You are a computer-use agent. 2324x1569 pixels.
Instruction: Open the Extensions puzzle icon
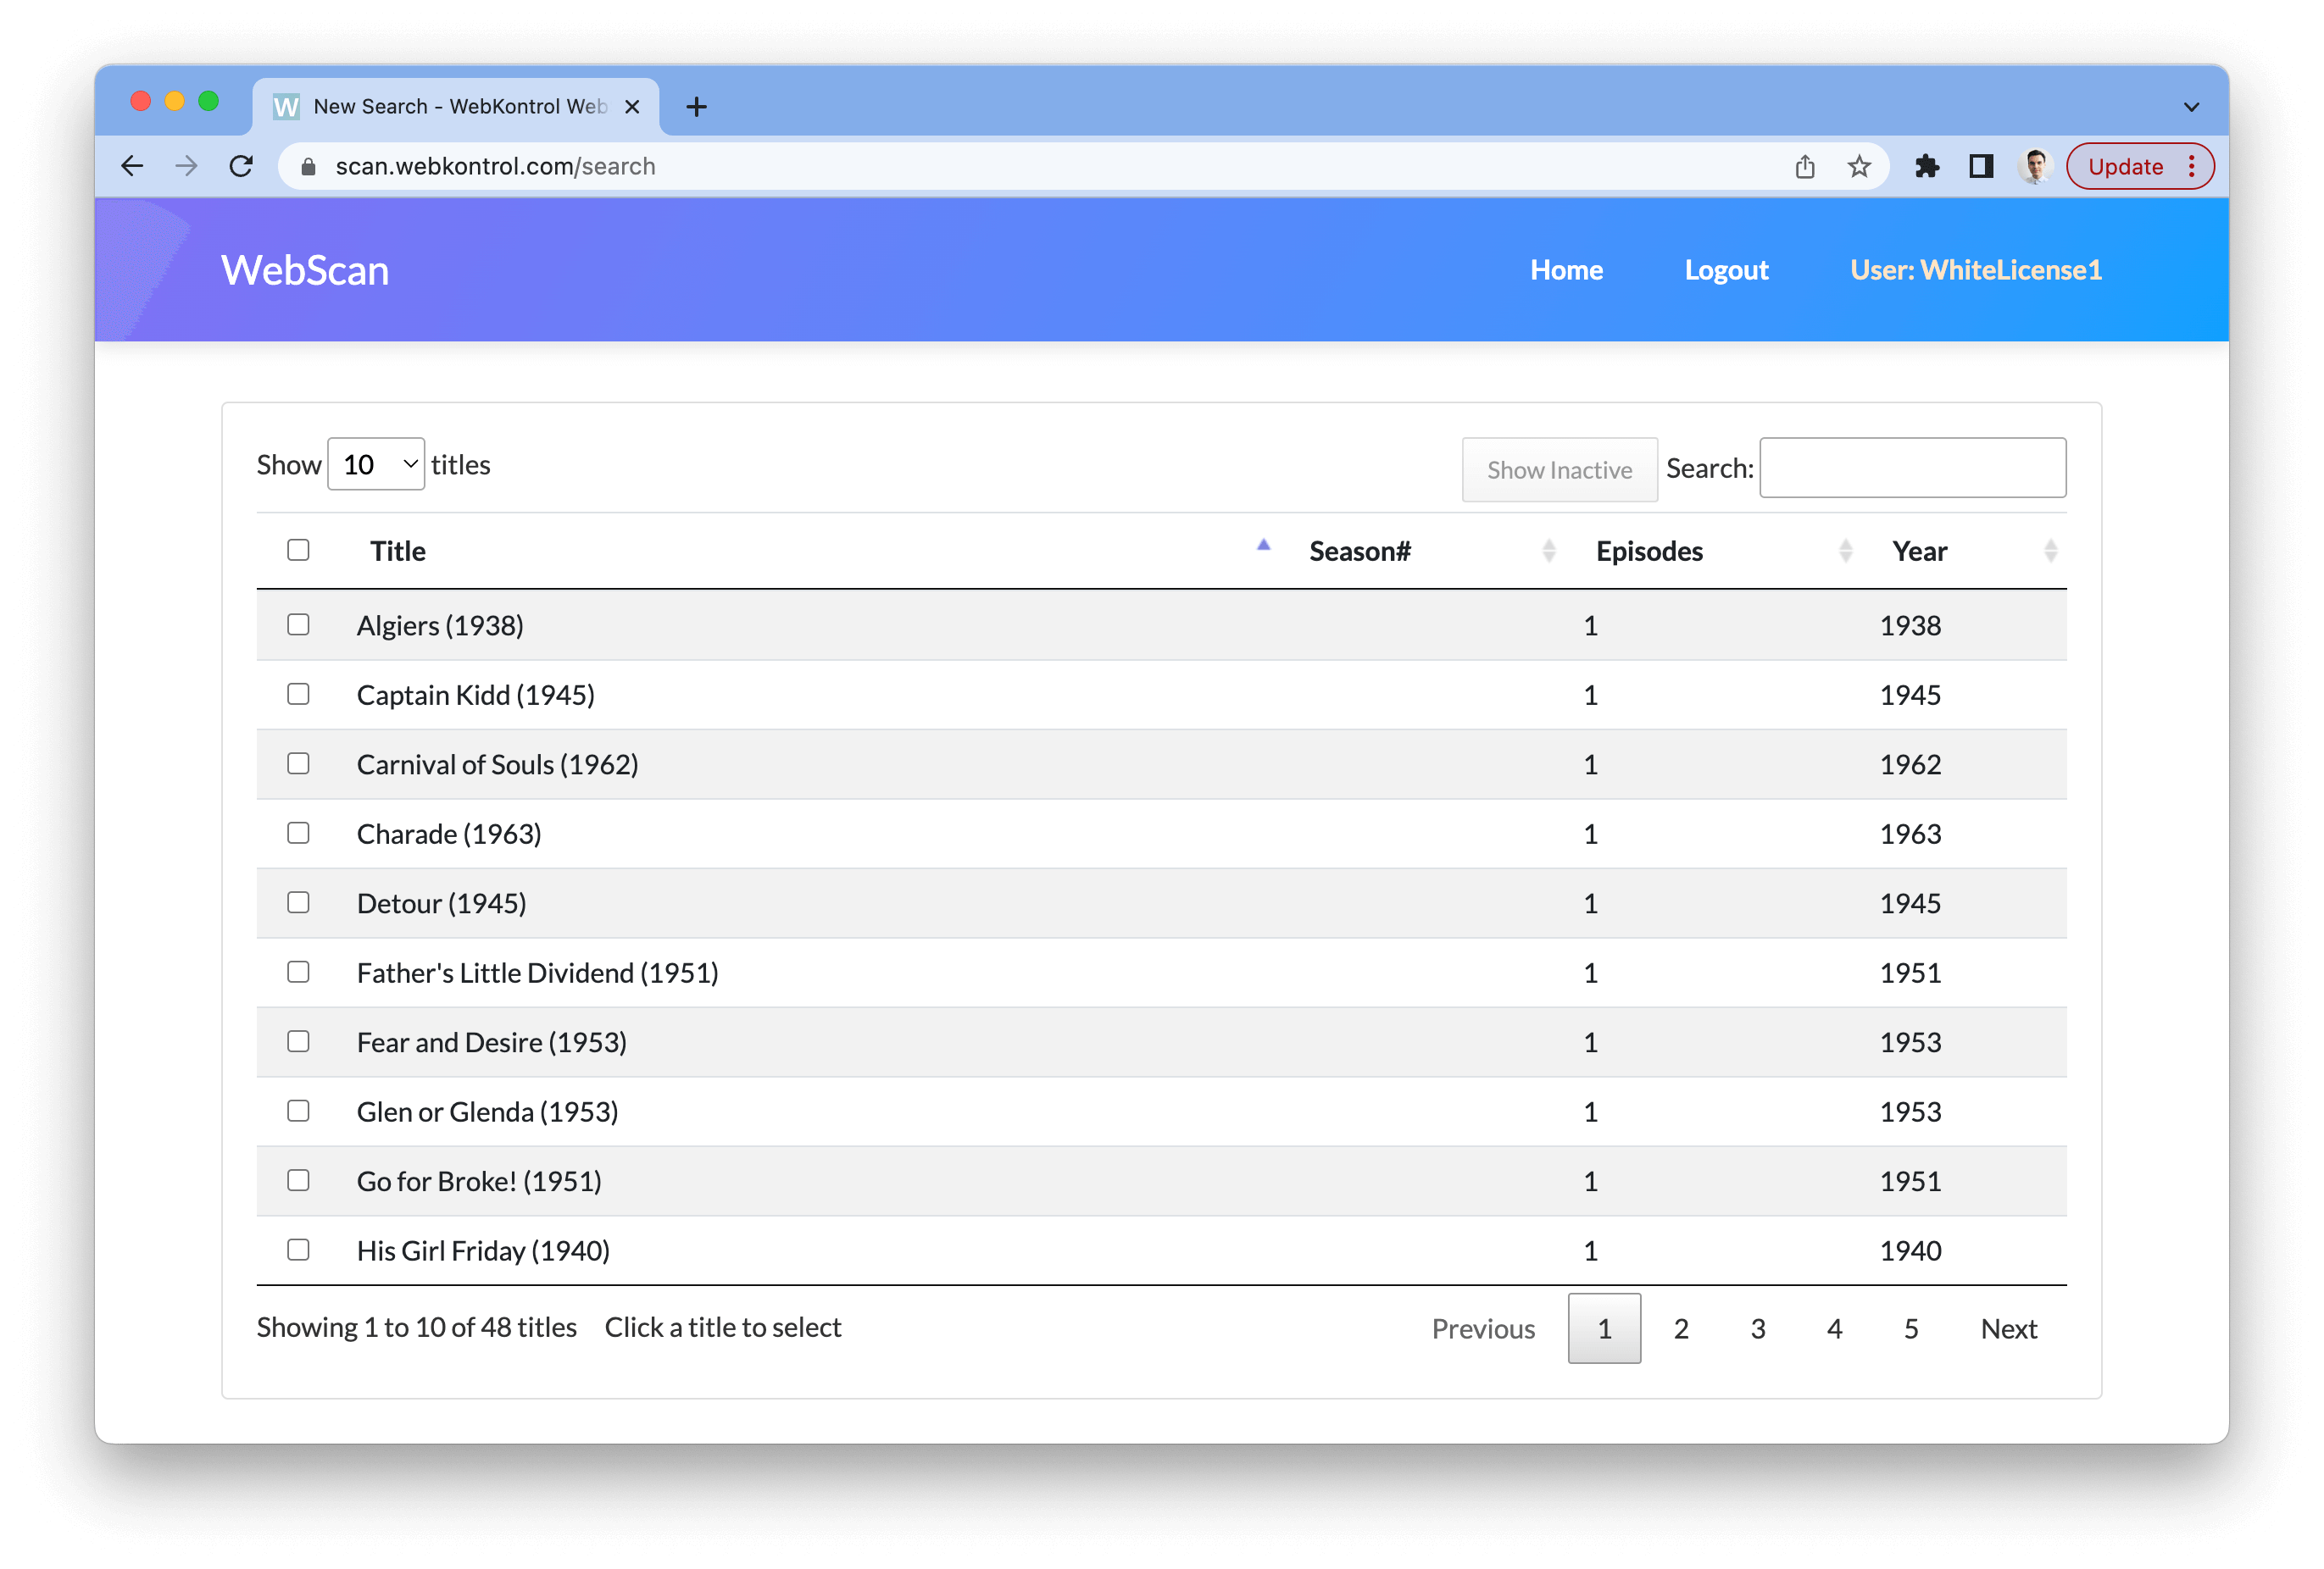tap(1926, 166)
